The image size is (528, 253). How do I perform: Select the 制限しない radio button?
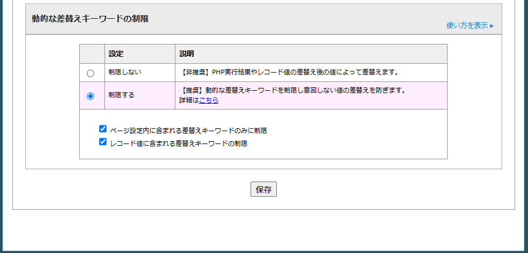90,73
